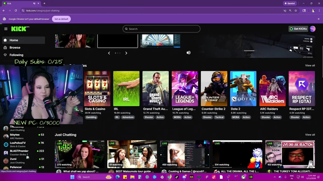Viewport: 323px width, 181px height.
Task: Open Respect RP (GTA) category
Action: pyautogui.click(x=302, y=88)
